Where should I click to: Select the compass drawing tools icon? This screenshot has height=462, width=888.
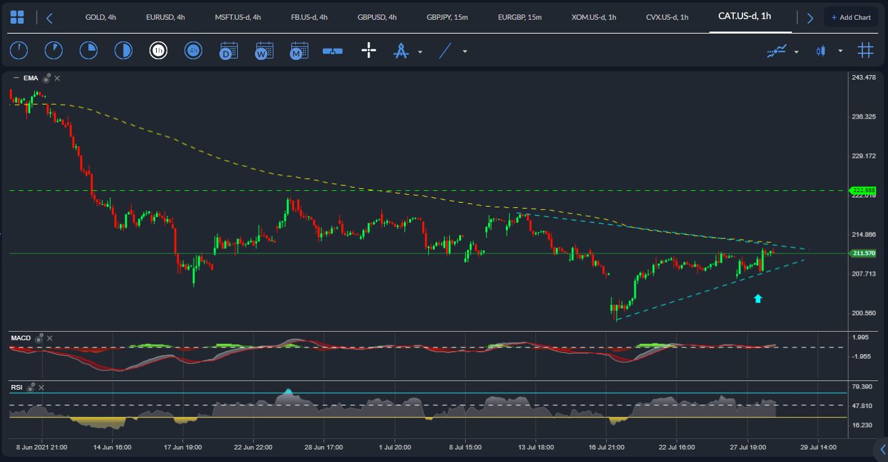point(401,50)
